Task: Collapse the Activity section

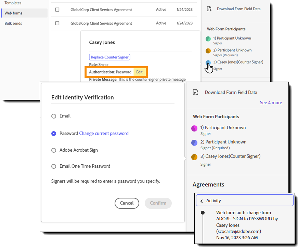Action: tap(202, 201)
